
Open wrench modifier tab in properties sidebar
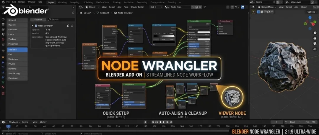(x=3, y=62)
